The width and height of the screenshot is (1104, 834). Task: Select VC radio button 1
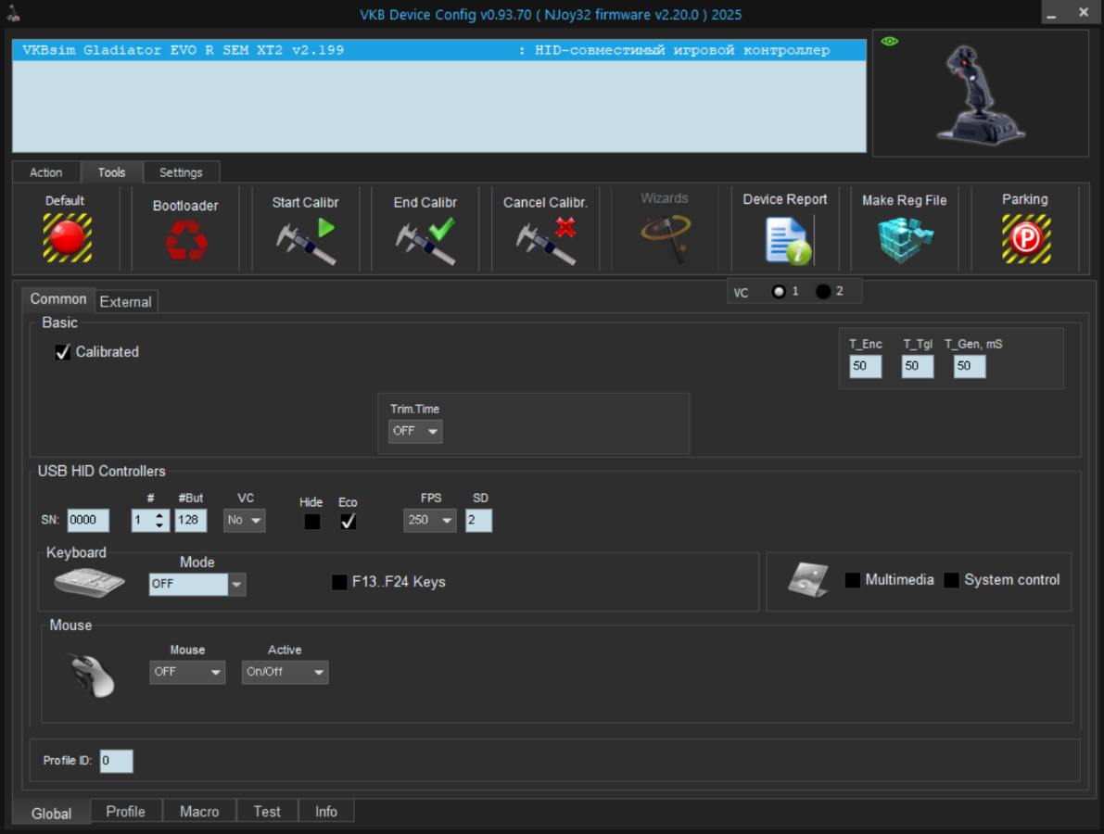click(778, 291)
